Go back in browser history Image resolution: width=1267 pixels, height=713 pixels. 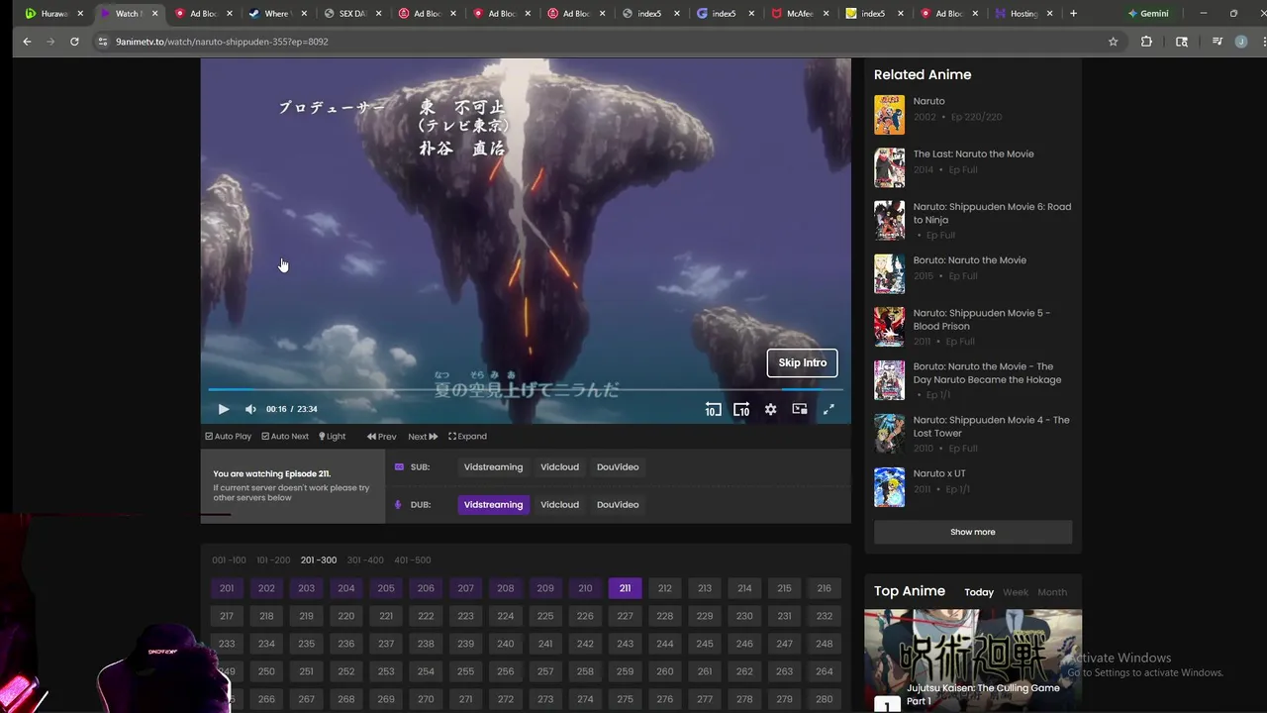[x=27, y=42]
